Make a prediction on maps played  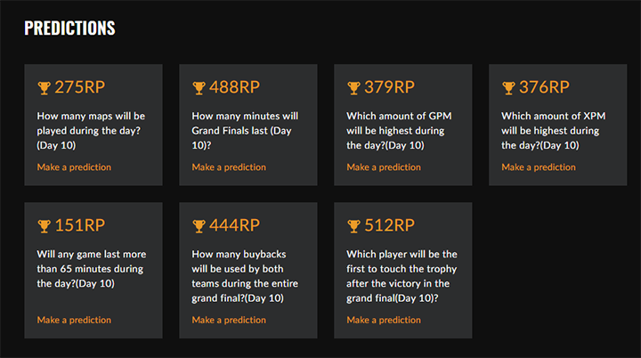tap(74, 167)
